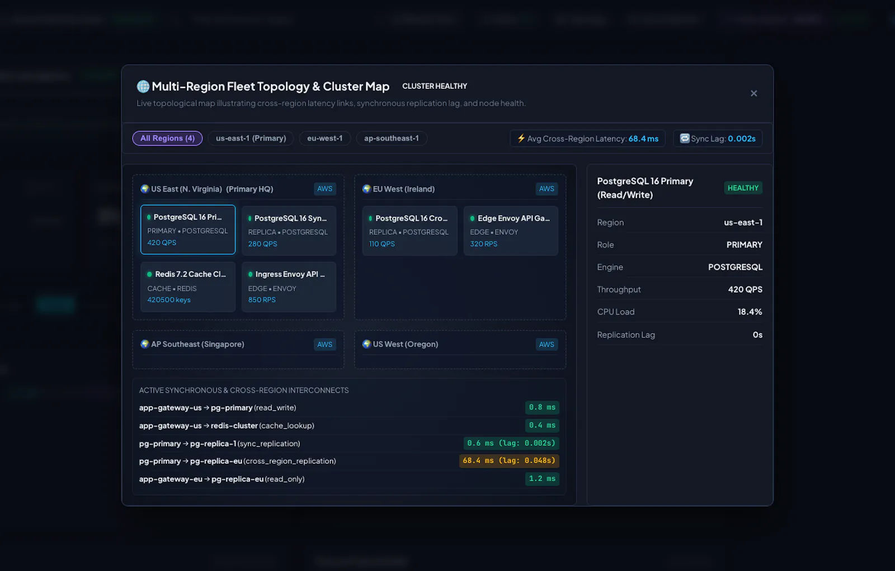Close the Fleet Topology dialog

(753, 93)
